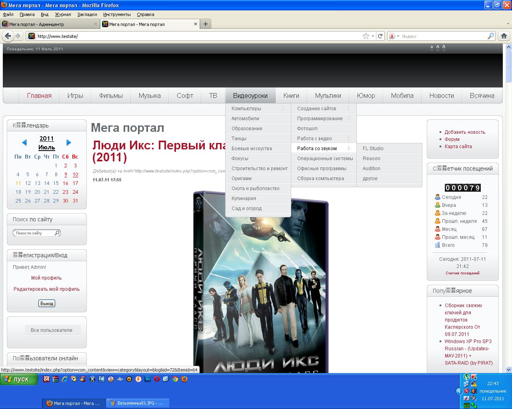Click the page vertical scrollbar thumb
The height and width of the screenshot is (409, 512).
(x=508, y=66)
